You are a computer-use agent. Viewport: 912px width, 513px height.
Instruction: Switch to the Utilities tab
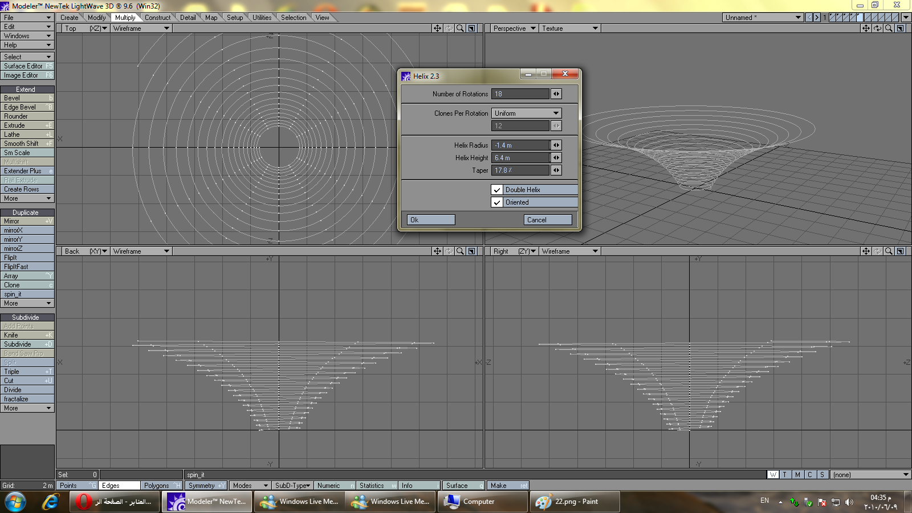[x=262, y=18]
